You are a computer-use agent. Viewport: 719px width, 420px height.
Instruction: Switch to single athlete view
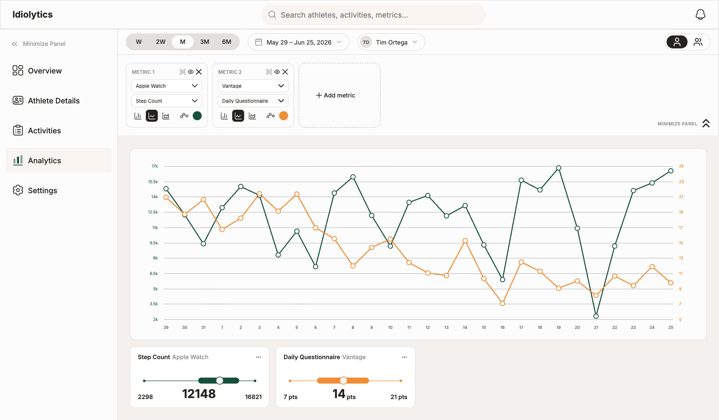click(x=677, y=42)
